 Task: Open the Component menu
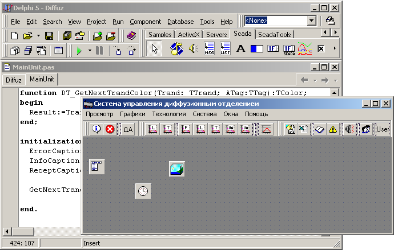click(x=145, y=22)
